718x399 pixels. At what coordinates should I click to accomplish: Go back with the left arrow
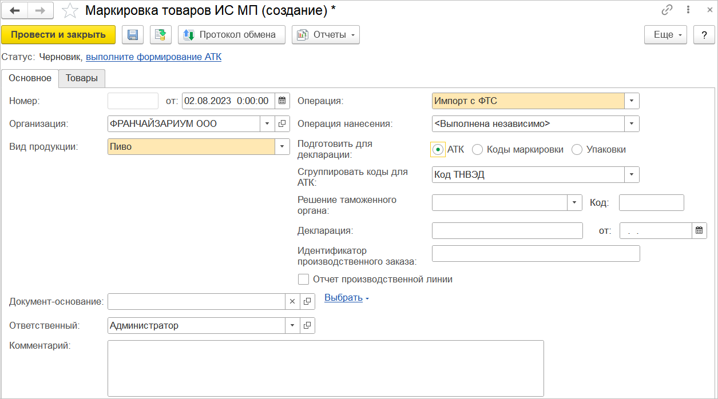tap(15, 10)
